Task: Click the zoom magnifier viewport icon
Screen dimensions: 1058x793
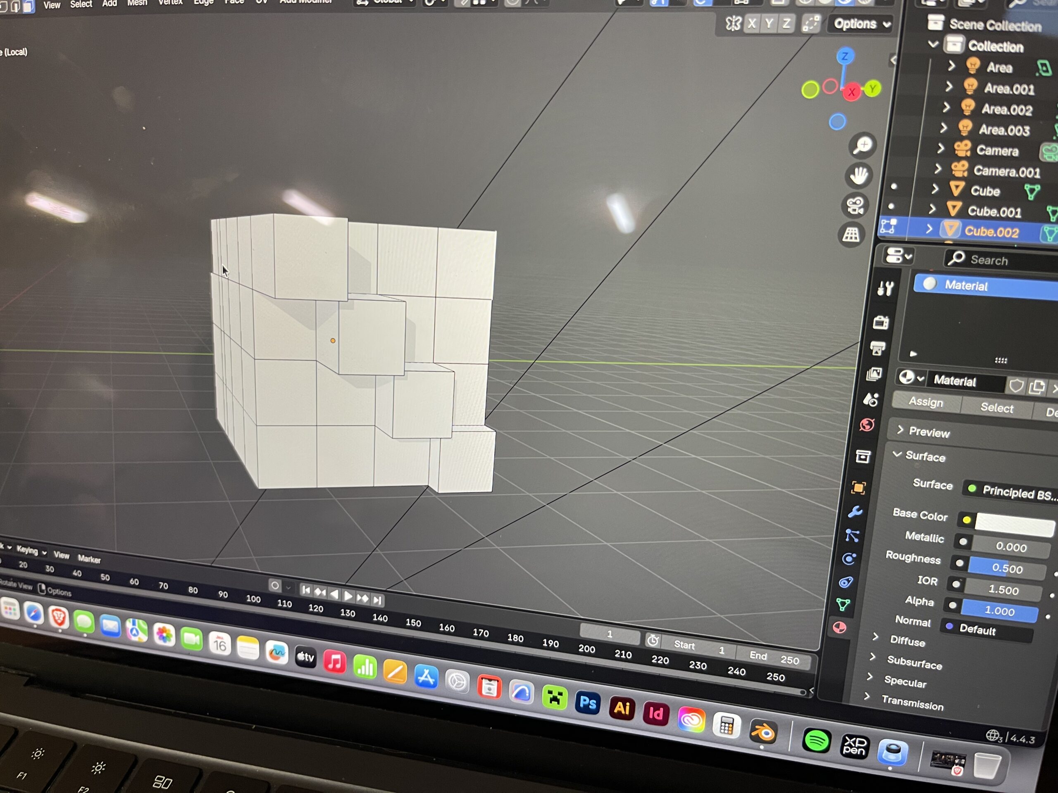Action: click(x=863, y=145)
